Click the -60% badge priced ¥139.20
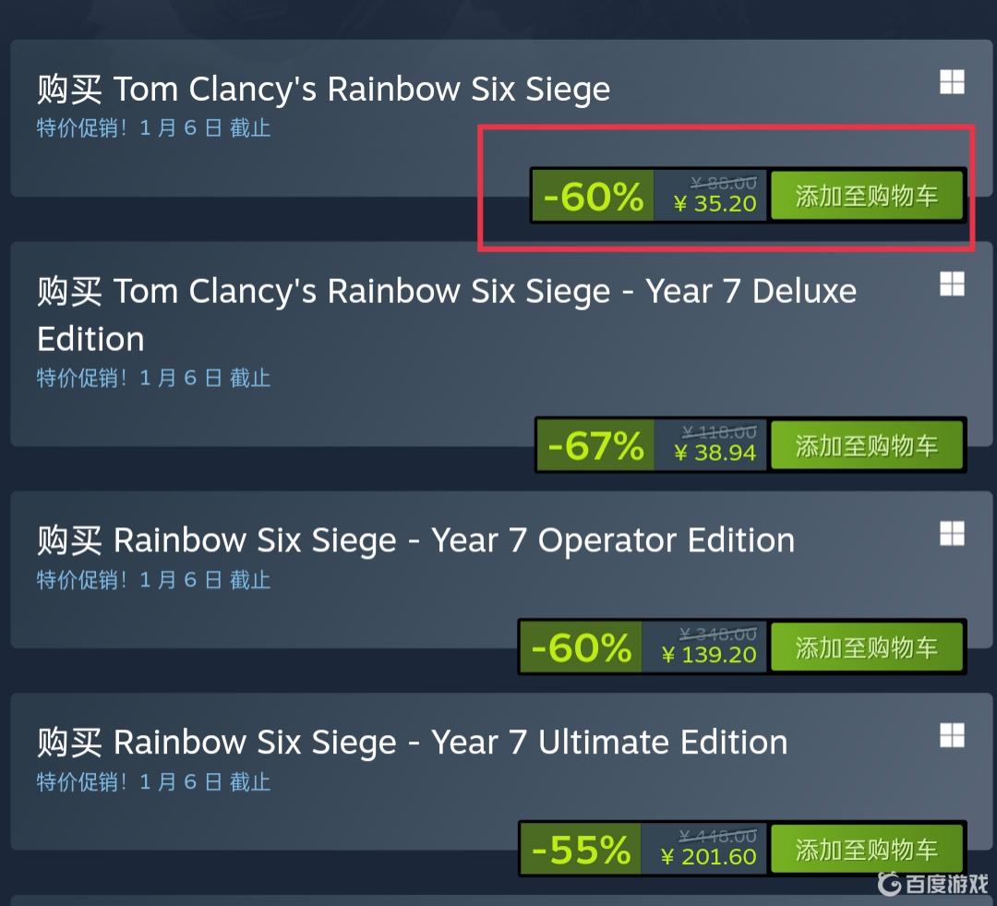 tap(581, 647)
